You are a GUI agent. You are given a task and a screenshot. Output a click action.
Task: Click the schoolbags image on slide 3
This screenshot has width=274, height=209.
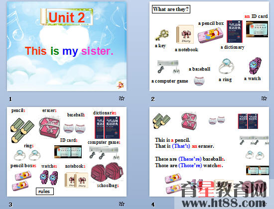coord(107,173)
